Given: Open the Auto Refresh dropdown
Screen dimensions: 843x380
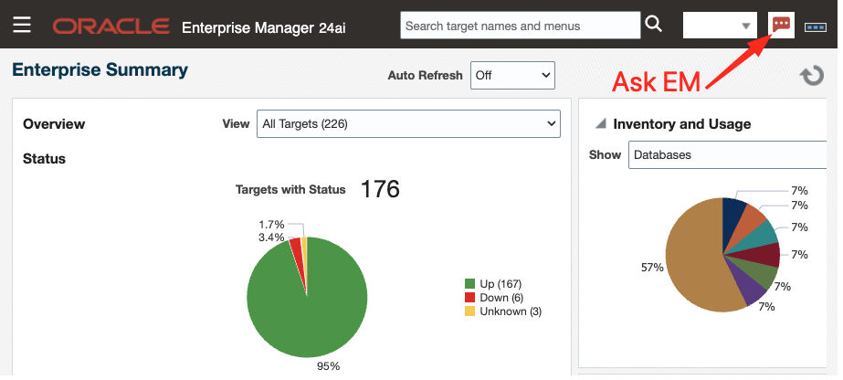Looking at the screenshot, I should pos(512,75).
